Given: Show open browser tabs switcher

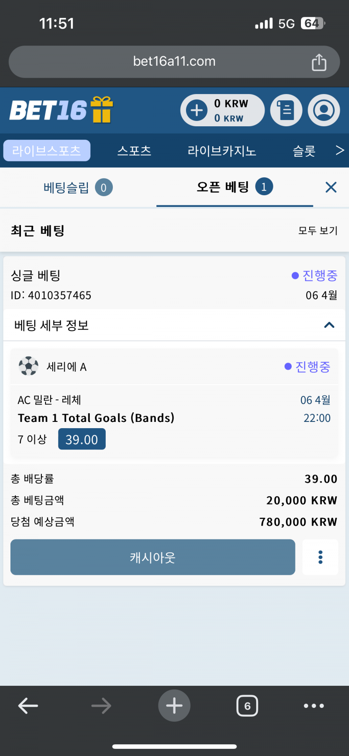Looking at the screenshot, I should [x=247, y=706].
